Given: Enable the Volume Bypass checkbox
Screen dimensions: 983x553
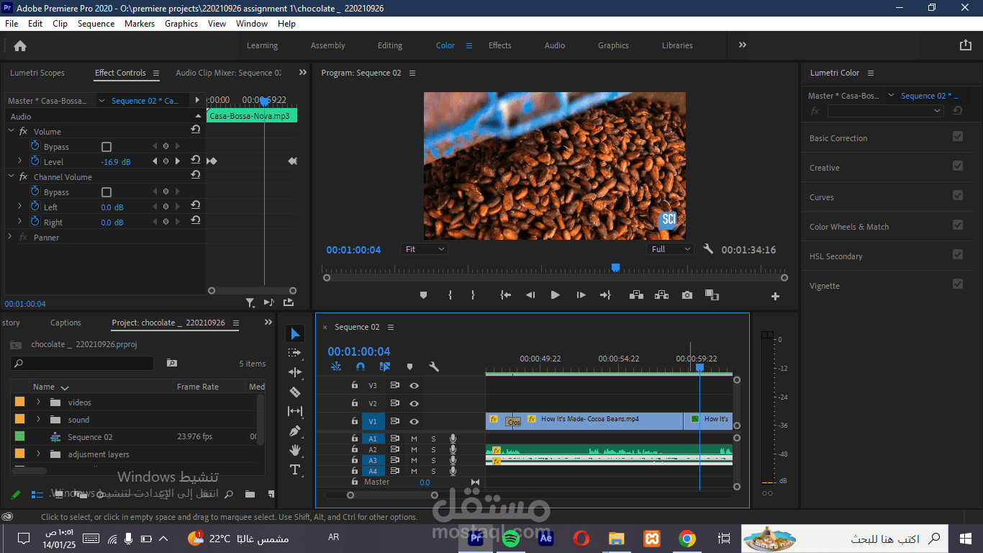Looking at the screenshot, I should [107, 147].
